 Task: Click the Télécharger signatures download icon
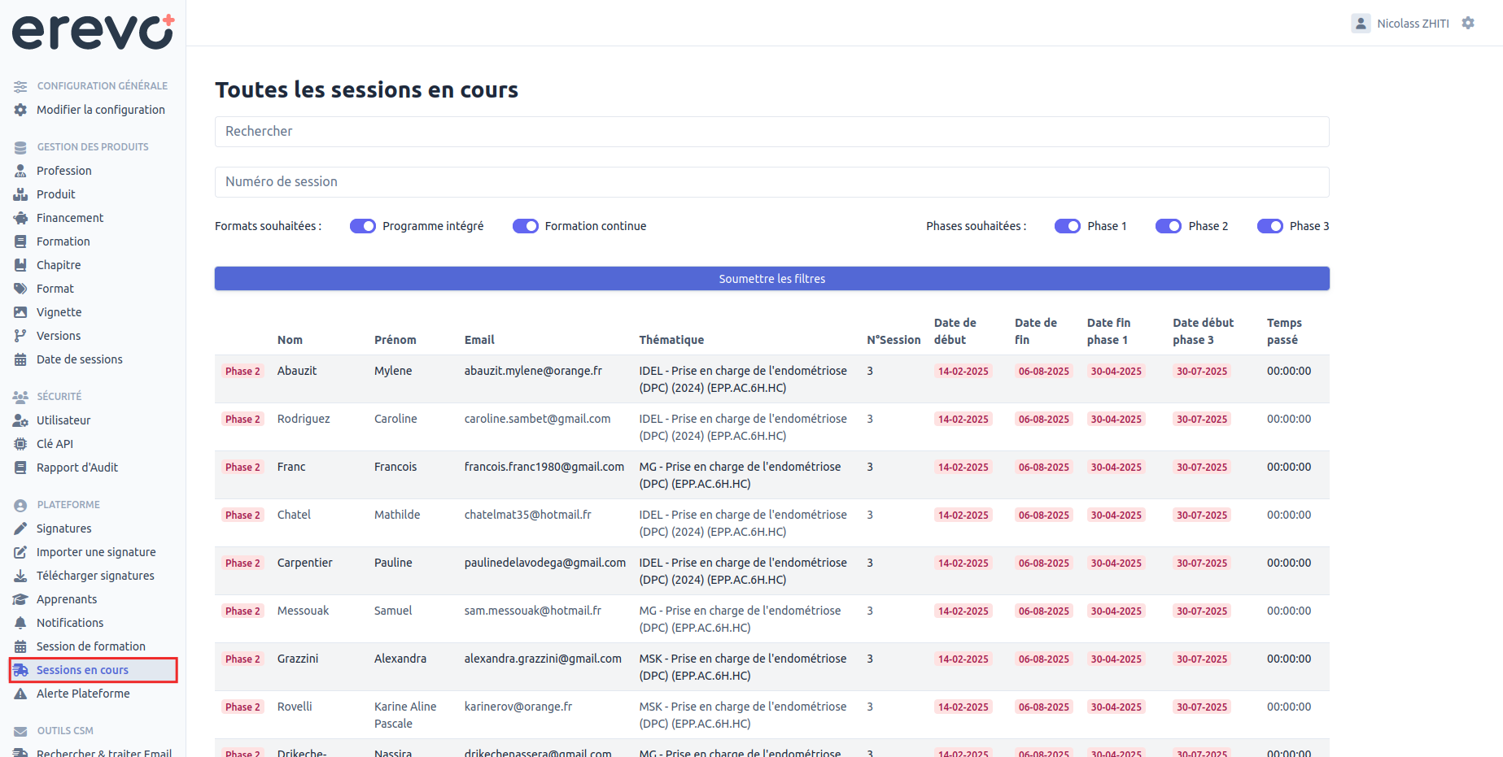click(x=20, y=576)
